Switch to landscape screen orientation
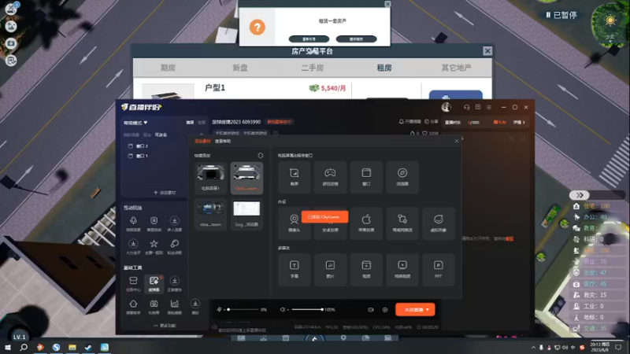This screenshot has width=630, height=354. tap(190, 123)
